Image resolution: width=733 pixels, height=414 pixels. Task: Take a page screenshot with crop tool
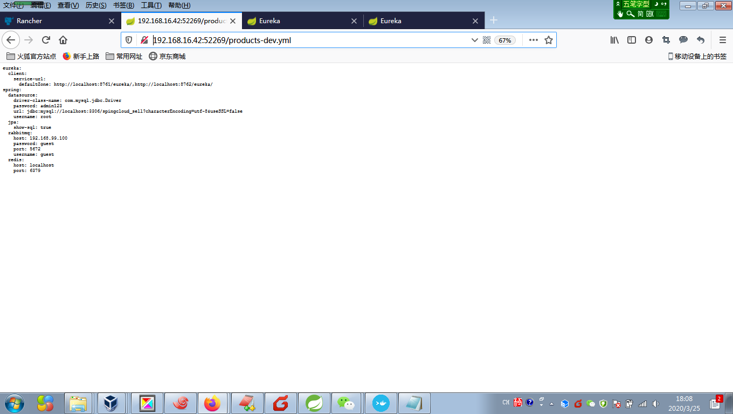[666, 40]
